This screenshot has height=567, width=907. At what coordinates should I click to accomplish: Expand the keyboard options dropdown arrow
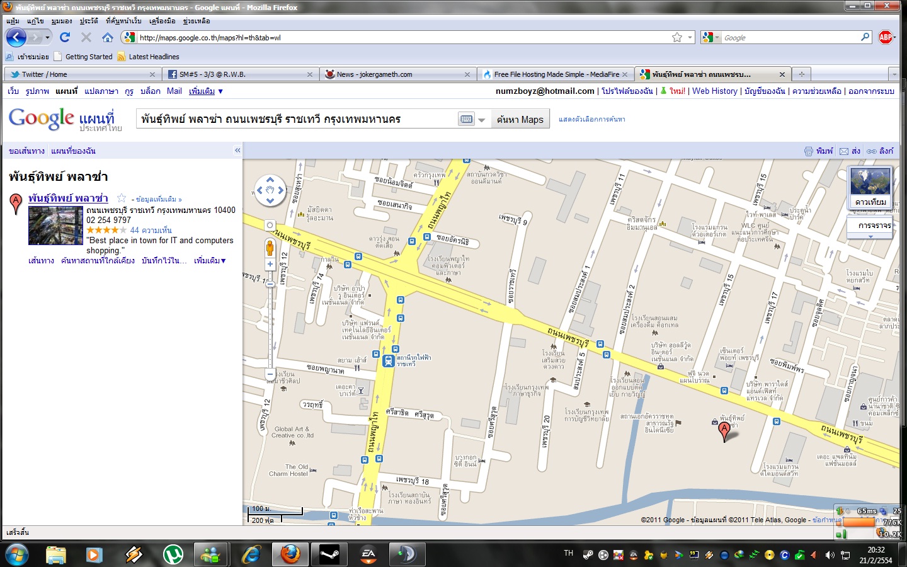[482, 119]
